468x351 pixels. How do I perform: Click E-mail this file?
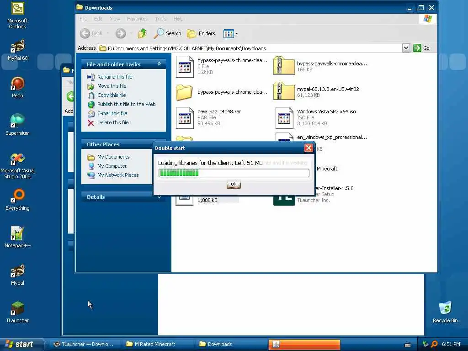[112, 113]
